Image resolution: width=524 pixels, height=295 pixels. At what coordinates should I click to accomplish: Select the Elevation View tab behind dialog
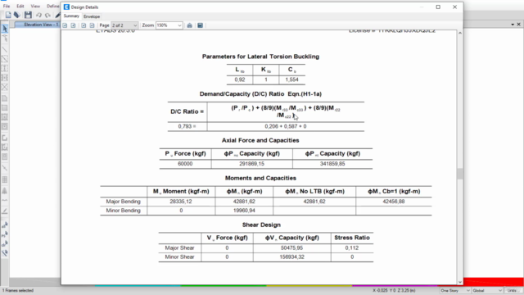coord(38,25)
